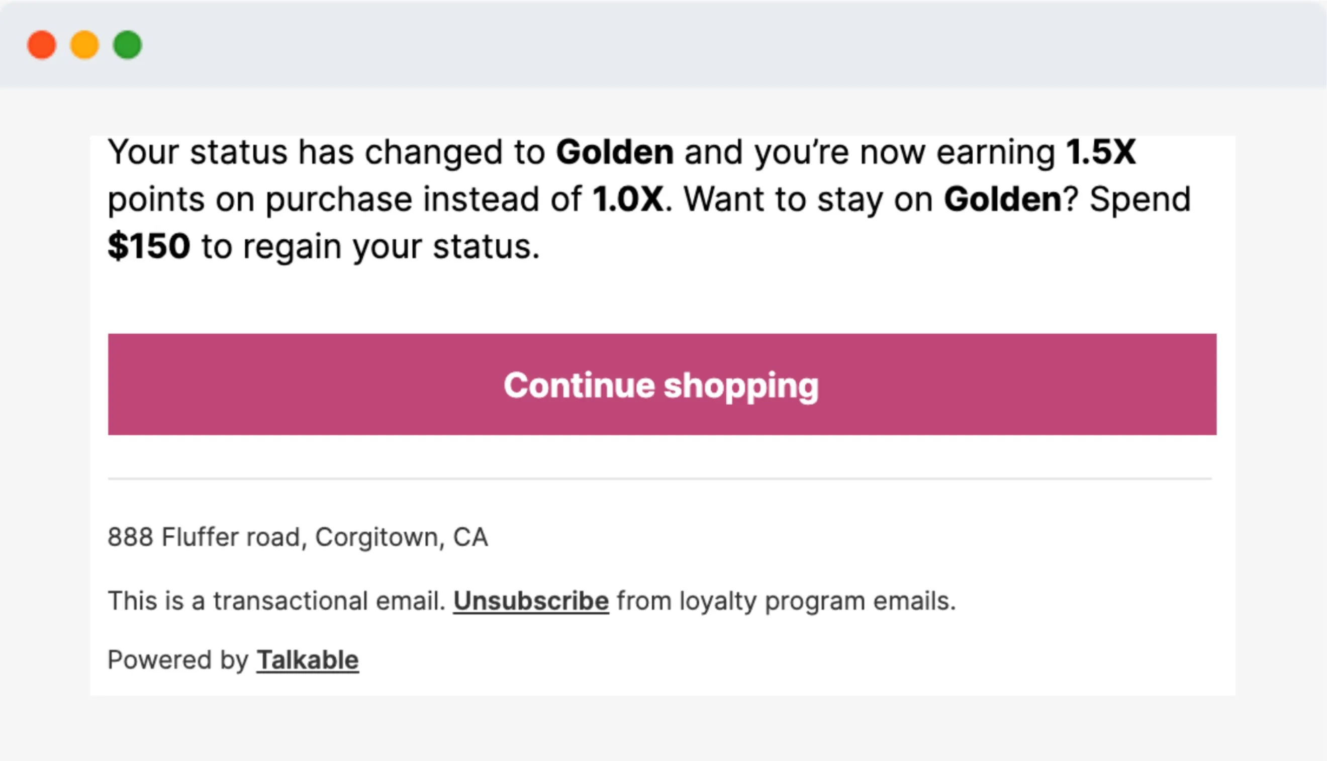Click the bold Golden after "changed to"
The height and width of the screenshot is (761, 1327).
click(615, 152)
